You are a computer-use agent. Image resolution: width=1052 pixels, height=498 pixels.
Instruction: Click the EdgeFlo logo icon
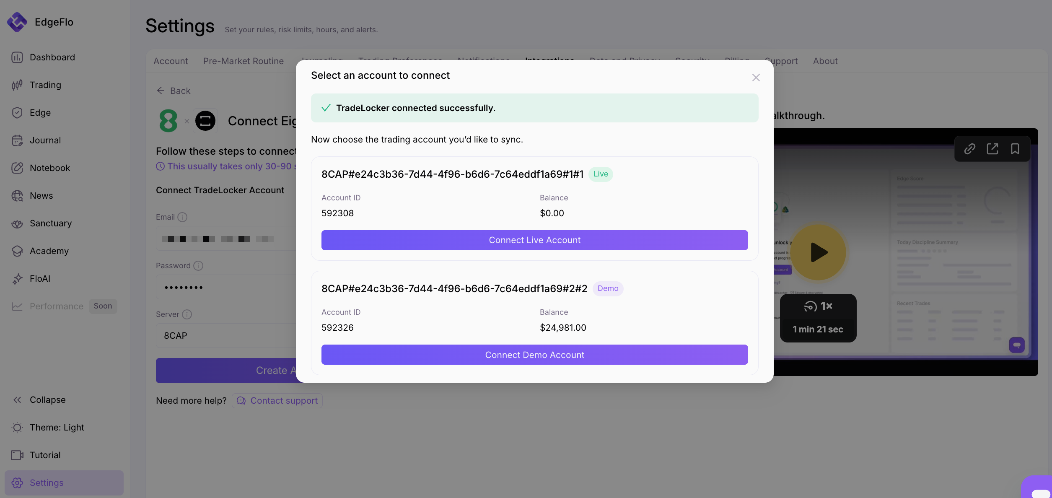tap(17, 22)
